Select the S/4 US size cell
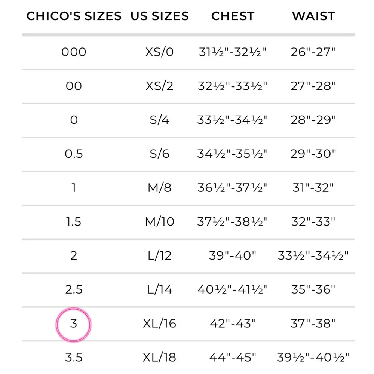Image resolution: width=374 pixels, height=374 pixels. (x=160, y=120)
